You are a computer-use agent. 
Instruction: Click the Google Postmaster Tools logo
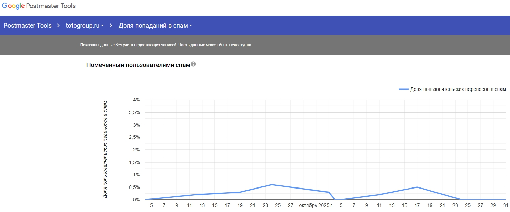coord(39,6)
